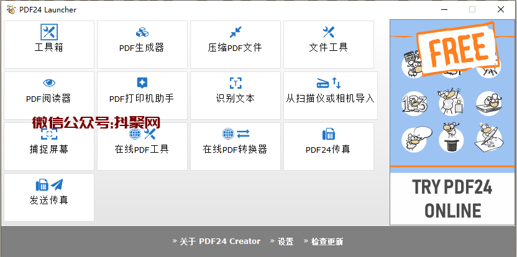
Task: Click TRY PDF24 ONLINE banner text
Action: (x=452, y=199)
